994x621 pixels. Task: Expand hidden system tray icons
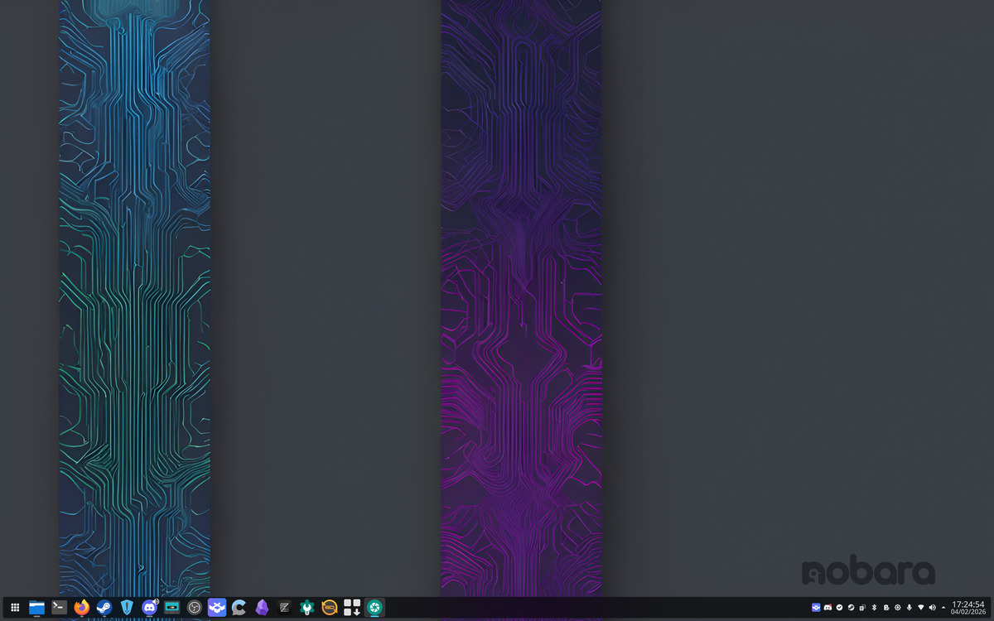click(x=943, y=607)
